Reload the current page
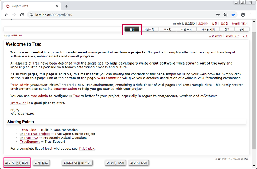 coord(22,15)
